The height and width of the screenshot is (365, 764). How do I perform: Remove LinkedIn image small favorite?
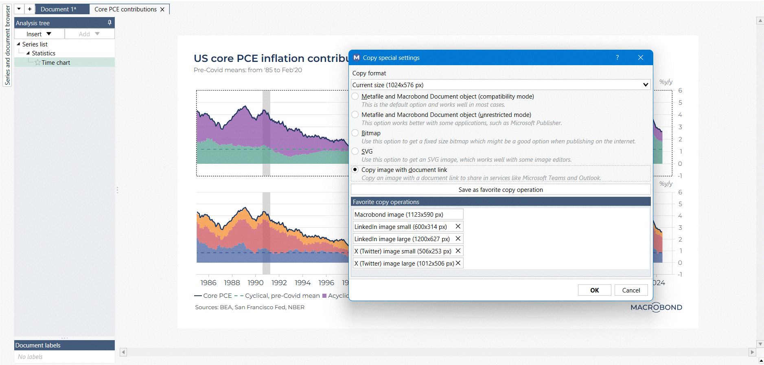(x=458, y=226)
